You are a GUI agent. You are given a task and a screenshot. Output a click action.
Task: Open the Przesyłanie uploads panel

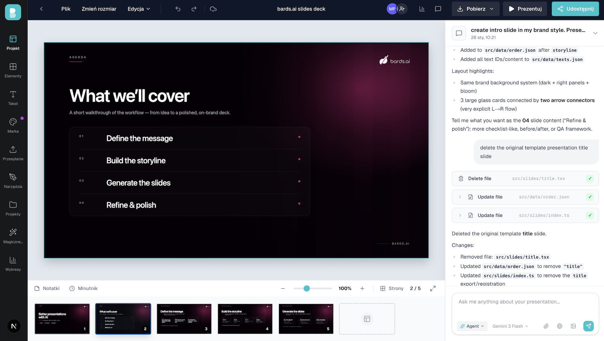[x=13, y=153]
